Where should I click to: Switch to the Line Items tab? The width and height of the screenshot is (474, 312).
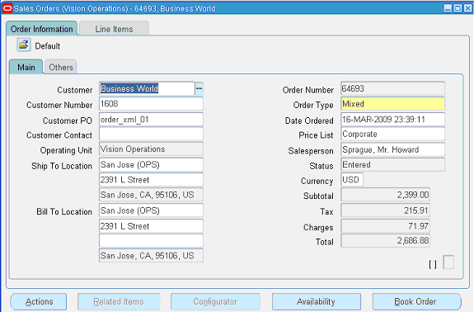pos(114,29)
